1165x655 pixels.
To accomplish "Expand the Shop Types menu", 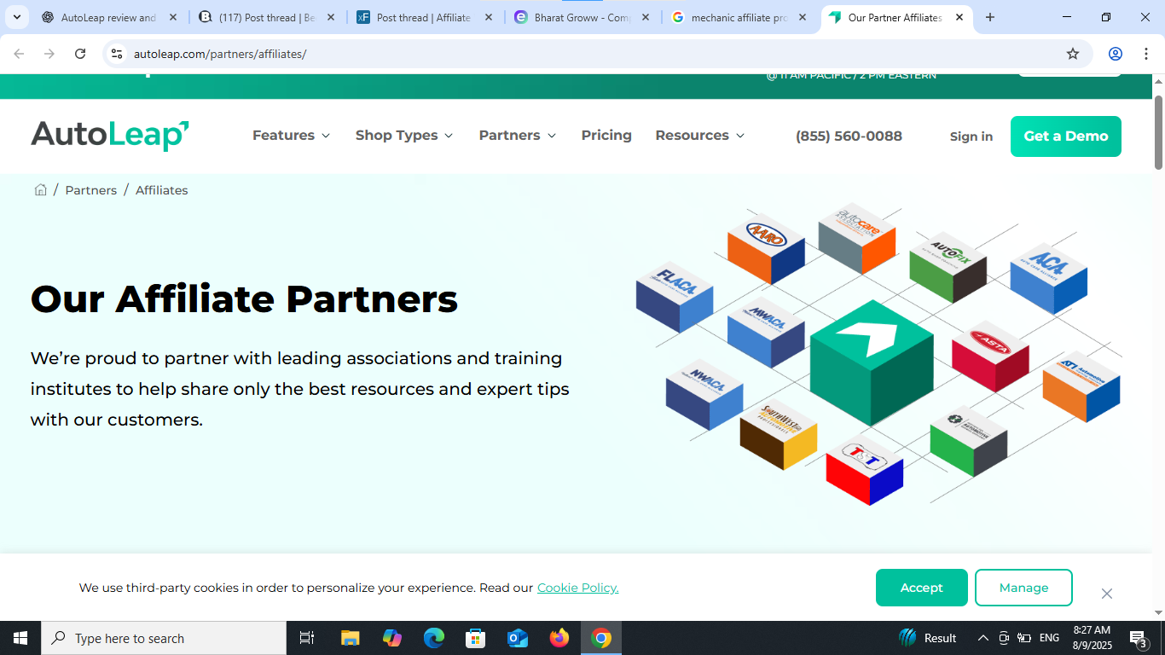I will pyautogui.click(x=404, y=136).
